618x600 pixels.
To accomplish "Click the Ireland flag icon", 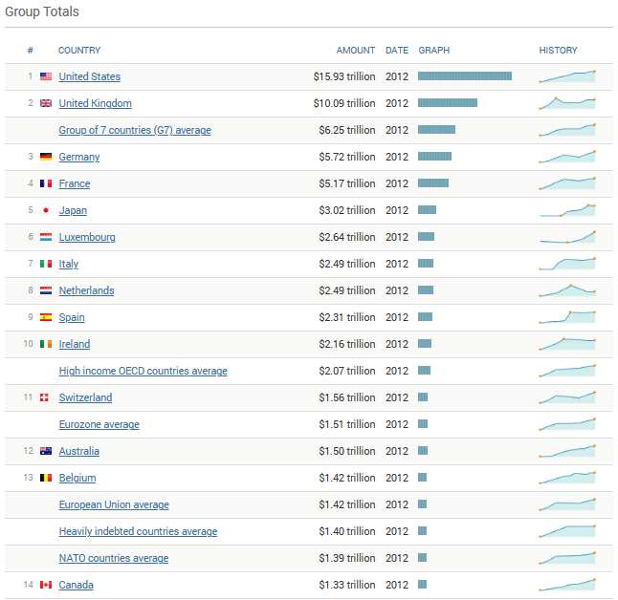I will [x=46, y=344].
